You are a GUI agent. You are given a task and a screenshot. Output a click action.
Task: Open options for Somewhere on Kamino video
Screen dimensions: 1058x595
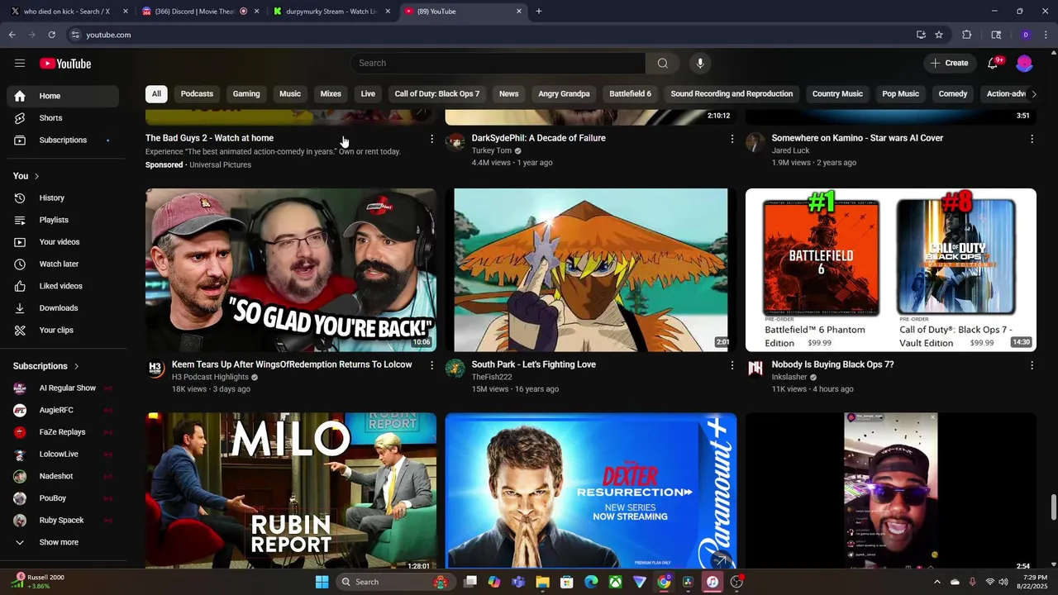[1032, 139]
